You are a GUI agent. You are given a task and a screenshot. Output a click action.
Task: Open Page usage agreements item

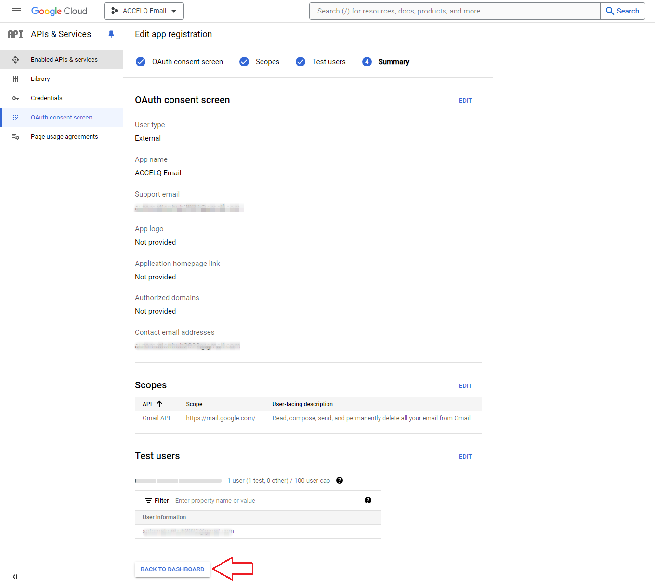coord(62,137)
